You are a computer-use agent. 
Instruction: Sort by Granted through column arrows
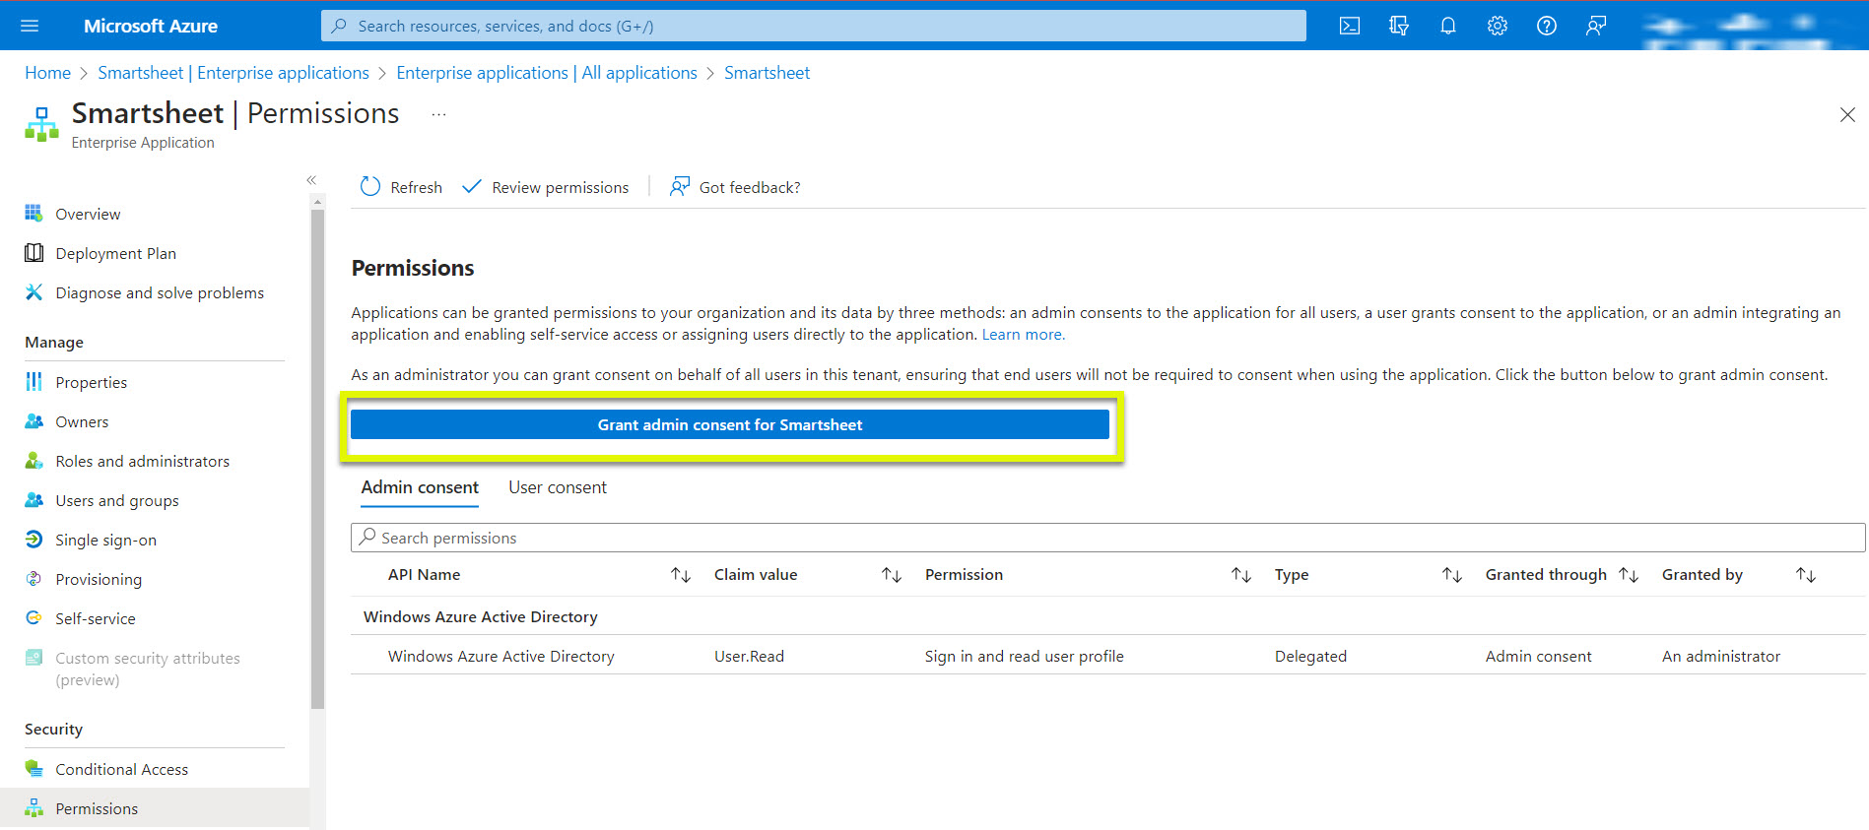[1629, 575]
